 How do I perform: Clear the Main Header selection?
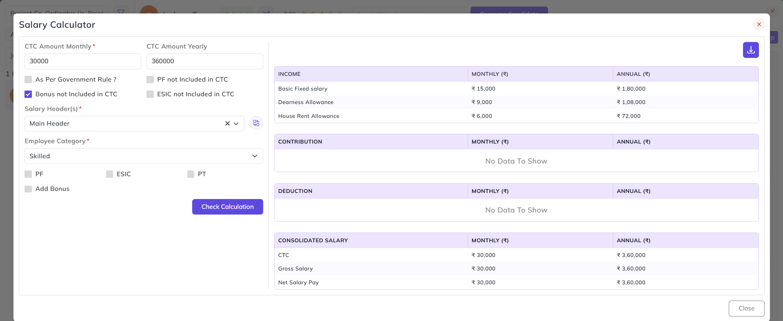pyautogui.click(x=227, y=124)
